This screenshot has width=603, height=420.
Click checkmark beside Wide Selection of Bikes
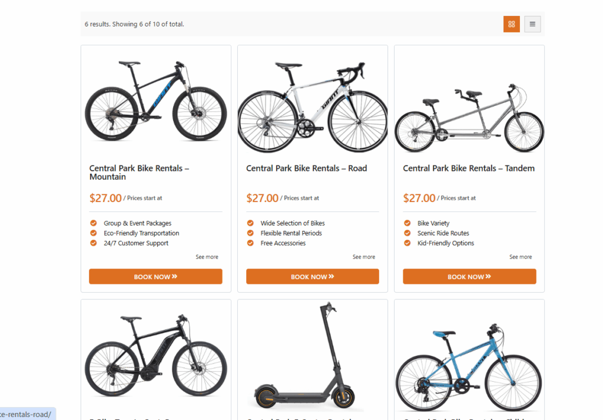[250, 223]
